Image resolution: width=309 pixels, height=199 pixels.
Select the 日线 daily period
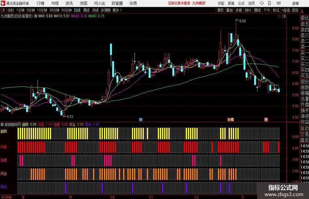click(x=77, y=10)
